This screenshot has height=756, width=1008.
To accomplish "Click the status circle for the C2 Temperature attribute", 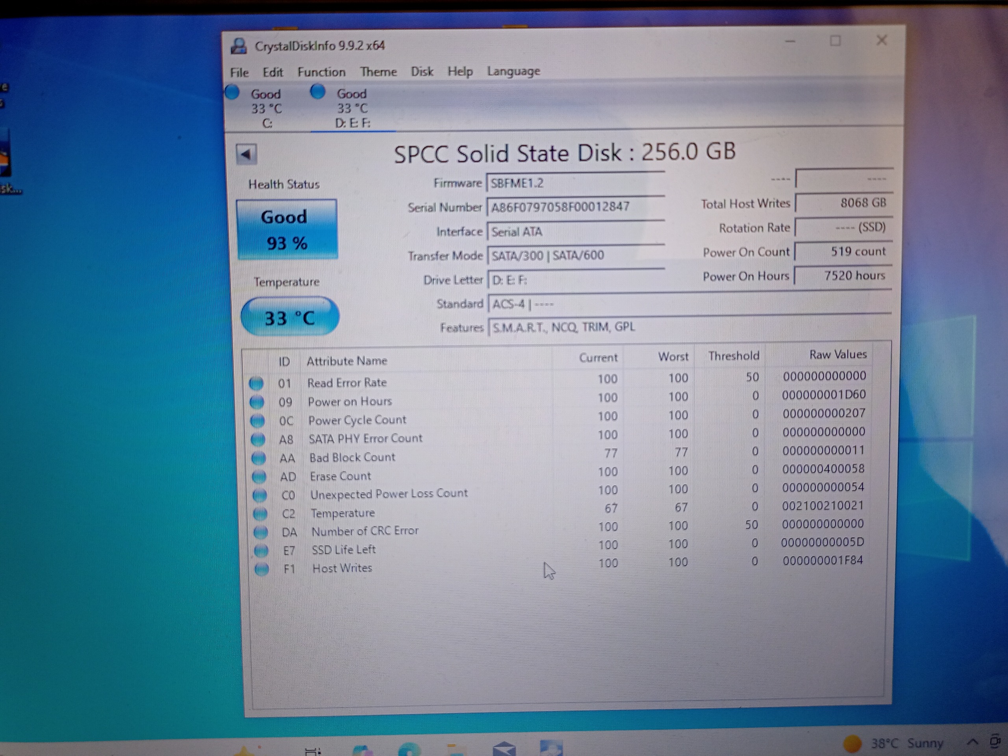I will coord(260,514).
